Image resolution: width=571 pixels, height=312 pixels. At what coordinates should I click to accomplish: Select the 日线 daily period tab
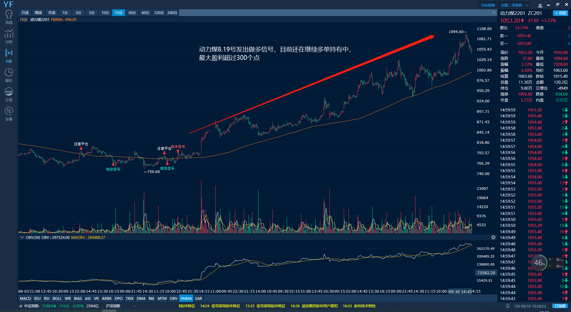tap(25, 13)
